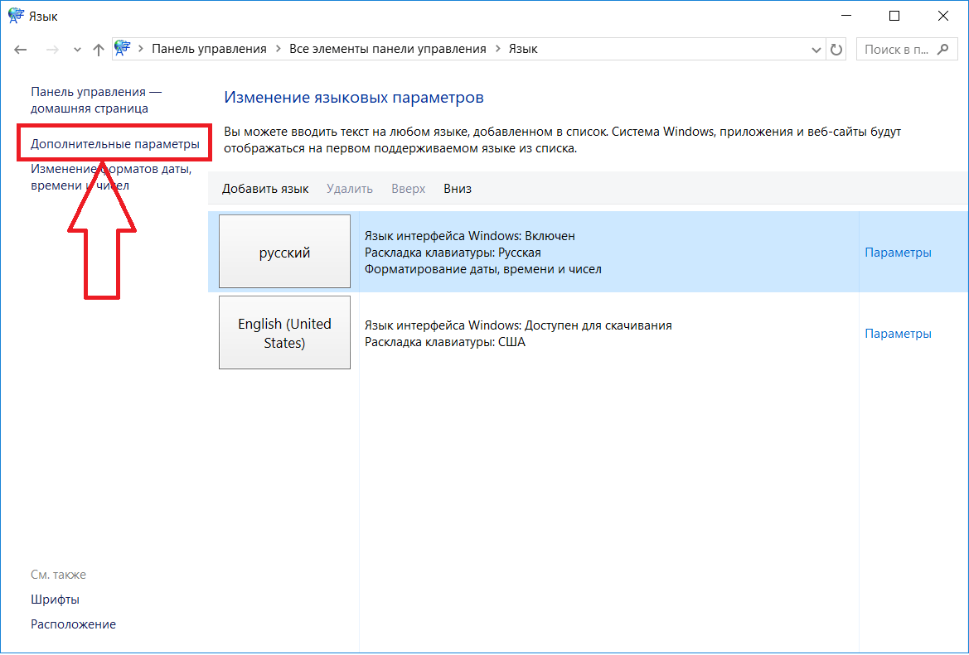The height and width of the screenshot is (655, 969).
Task: Expand address bar history dropdown
Action: [816, 50]
